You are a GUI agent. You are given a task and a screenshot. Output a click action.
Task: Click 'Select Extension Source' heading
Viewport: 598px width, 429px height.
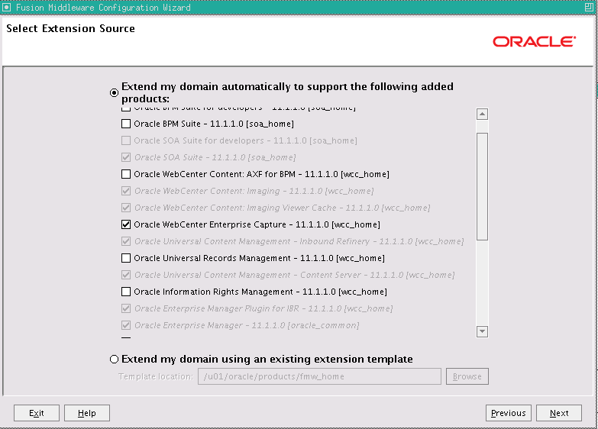[70, 28]
